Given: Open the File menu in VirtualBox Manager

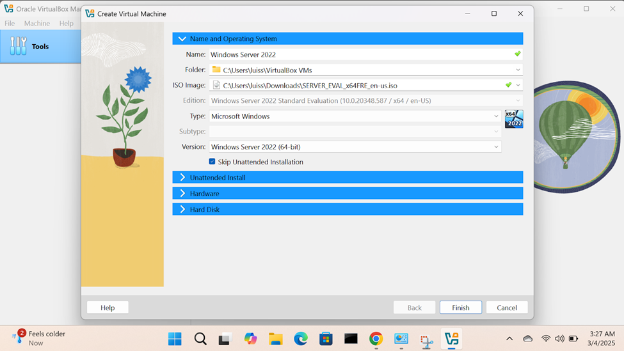Looking at the screenshot, I should click(10, 24).
